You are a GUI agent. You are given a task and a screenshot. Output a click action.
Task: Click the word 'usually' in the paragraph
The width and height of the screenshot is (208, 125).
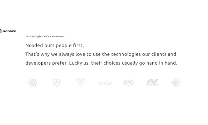pyautogui.click(x=134, y=63)
